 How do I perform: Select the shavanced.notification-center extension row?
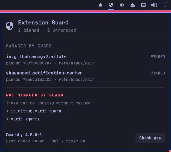[85, 76]
